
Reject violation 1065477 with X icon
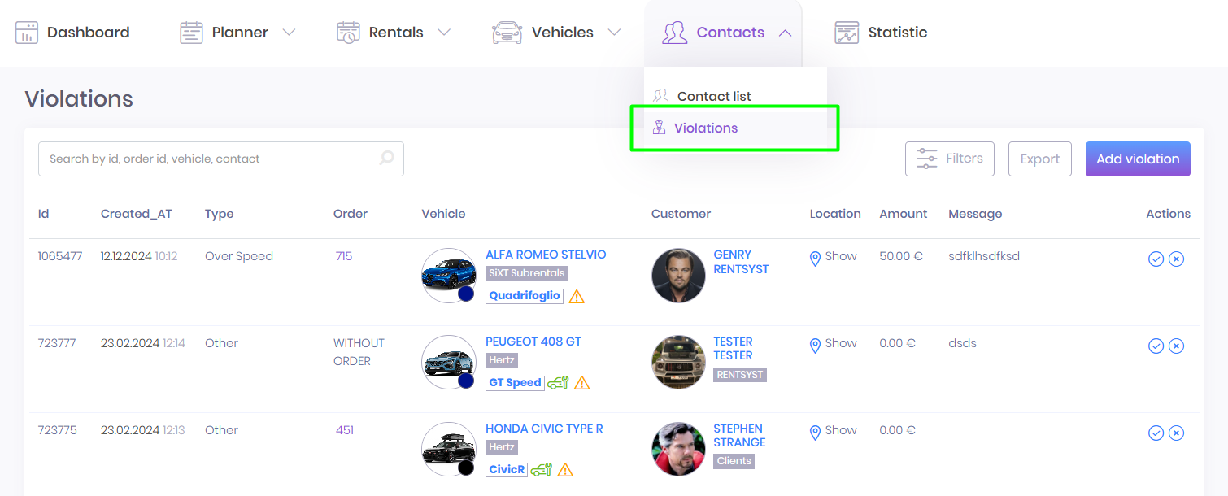(1176, 259)
